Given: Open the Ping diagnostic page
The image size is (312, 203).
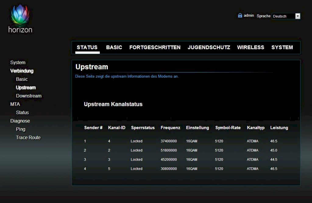Looking at the screenshot, I should (x=21, y=129).
